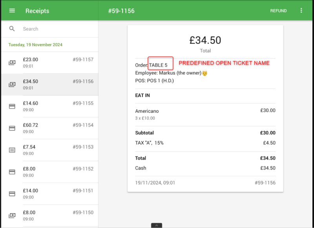
Task: Click card icon for £60.72 receipt
Action: [12, 128]
